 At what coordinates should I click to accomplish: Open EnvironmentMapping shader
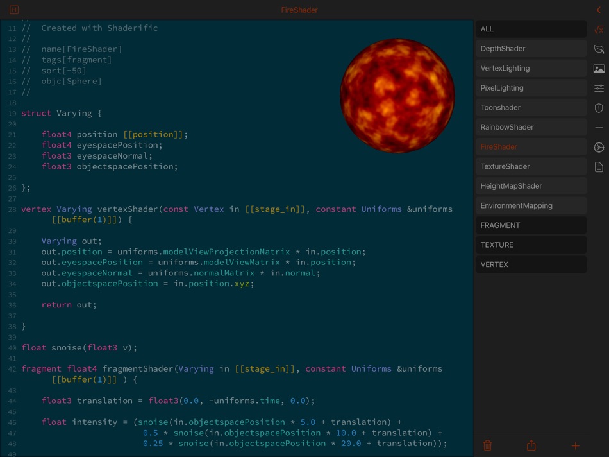[x=531, y=205]
